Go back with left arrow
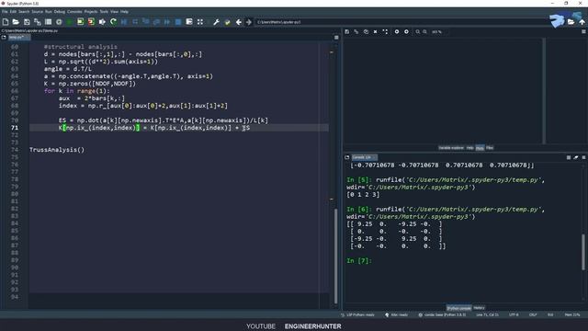Image resolution: width=588 pixels, height=331 pixels. pyautogui.click(x=239, y=22)
